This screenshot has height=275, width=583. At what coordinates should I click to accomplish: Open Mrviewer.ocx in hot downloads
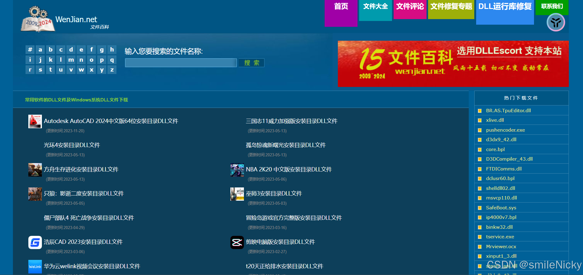501,247
